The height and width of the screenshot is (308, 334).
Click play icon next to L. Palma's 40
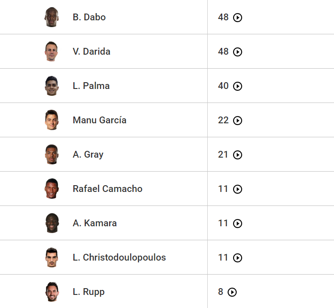click(238, 86)
